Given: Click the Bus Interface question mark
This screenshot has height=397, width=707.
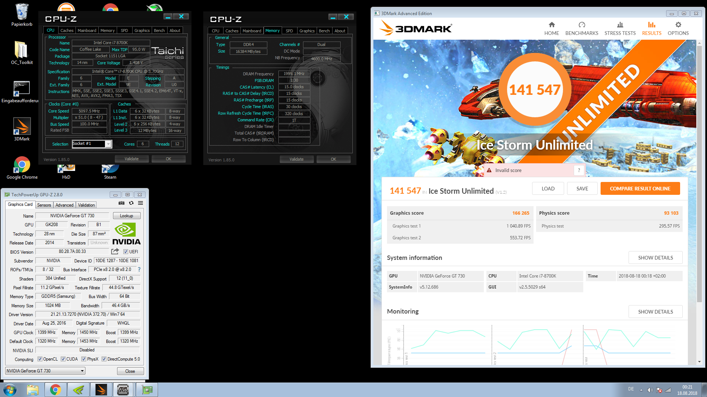Looking at the screenshot, I should click(139, 269).
